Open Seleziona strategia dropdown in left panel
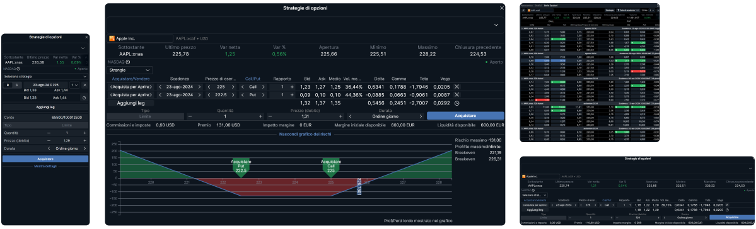Image resolution: width=756 pixels, height=229 pixels. (45, 76)
